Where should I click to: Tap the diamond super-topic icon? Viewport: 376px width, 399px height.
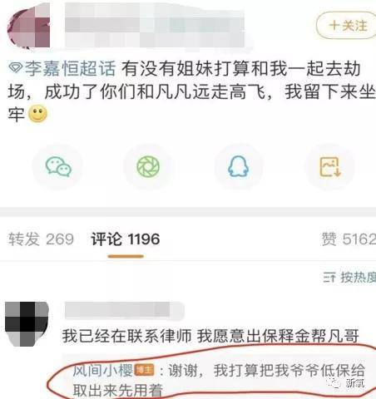pos(15,67)
